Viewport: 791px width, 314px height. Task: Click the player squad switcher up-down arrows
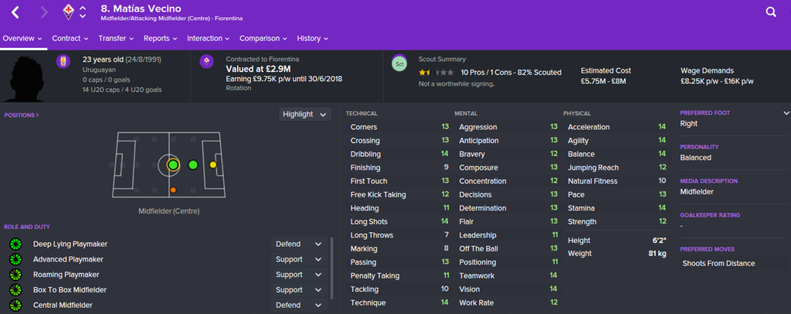(83, 12)
